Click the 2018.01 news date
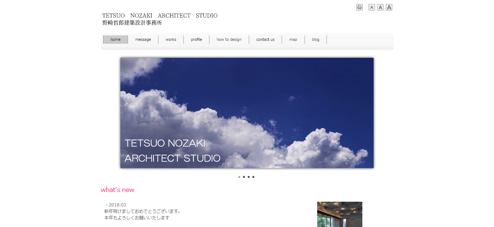This screenshot has width=494, height=227. point(117,205)
